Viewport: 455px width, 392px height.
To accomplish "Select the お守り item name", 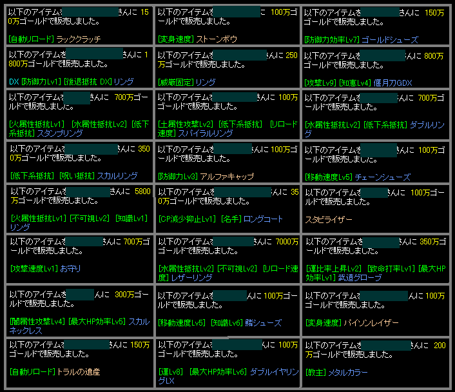I will click(x=70, y=269).
